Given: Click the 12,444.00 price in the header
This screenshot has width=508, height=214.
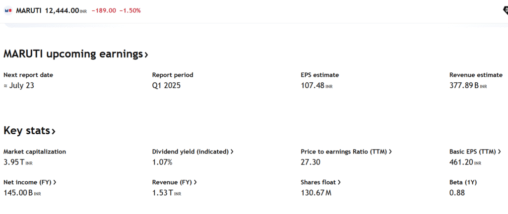Looking at the screenshot, I should 62,11.
